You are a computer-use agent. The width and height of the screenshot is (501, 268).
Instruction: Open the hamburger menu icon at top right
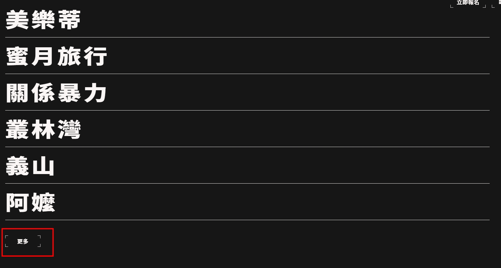499,2
